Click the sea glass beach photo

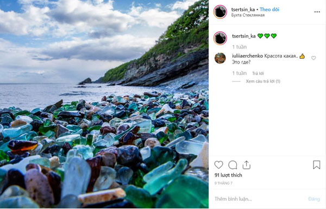[x=104, y=104]
